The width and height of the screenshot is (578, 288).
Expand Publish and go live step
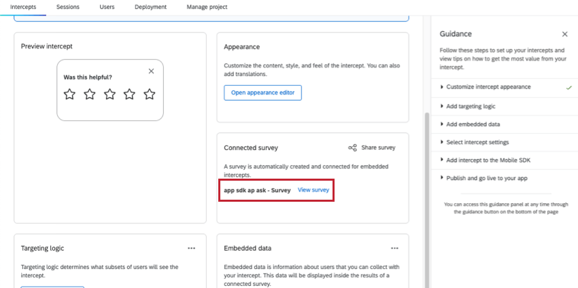[487, 178]
